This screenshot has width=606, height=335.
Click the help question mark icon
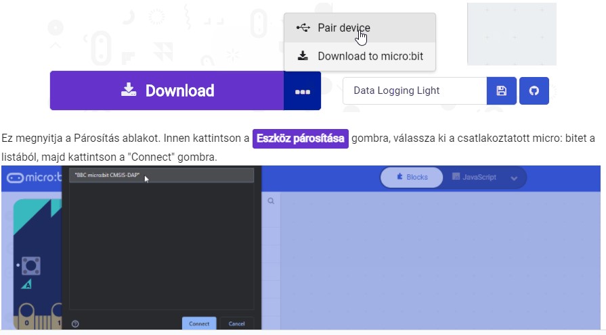(75, 324)
